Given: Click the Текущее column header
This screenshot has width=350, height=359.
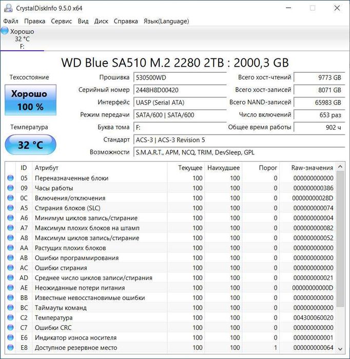Looking at the screenshot, I should [x=186, y=168].
